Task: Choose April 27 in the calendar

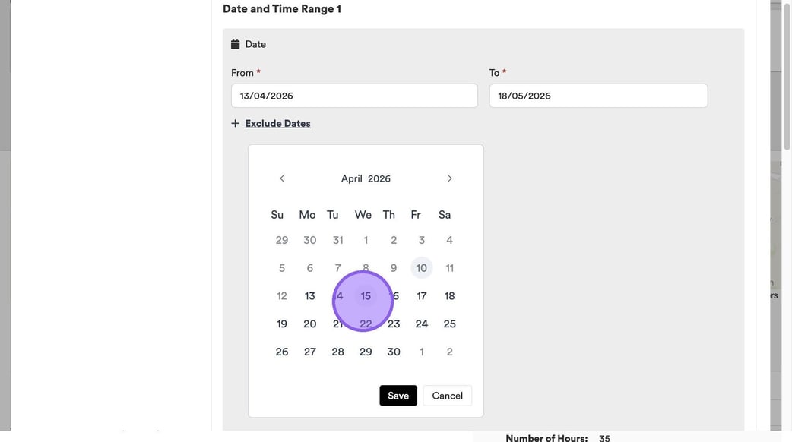Action: pos(310,352)
